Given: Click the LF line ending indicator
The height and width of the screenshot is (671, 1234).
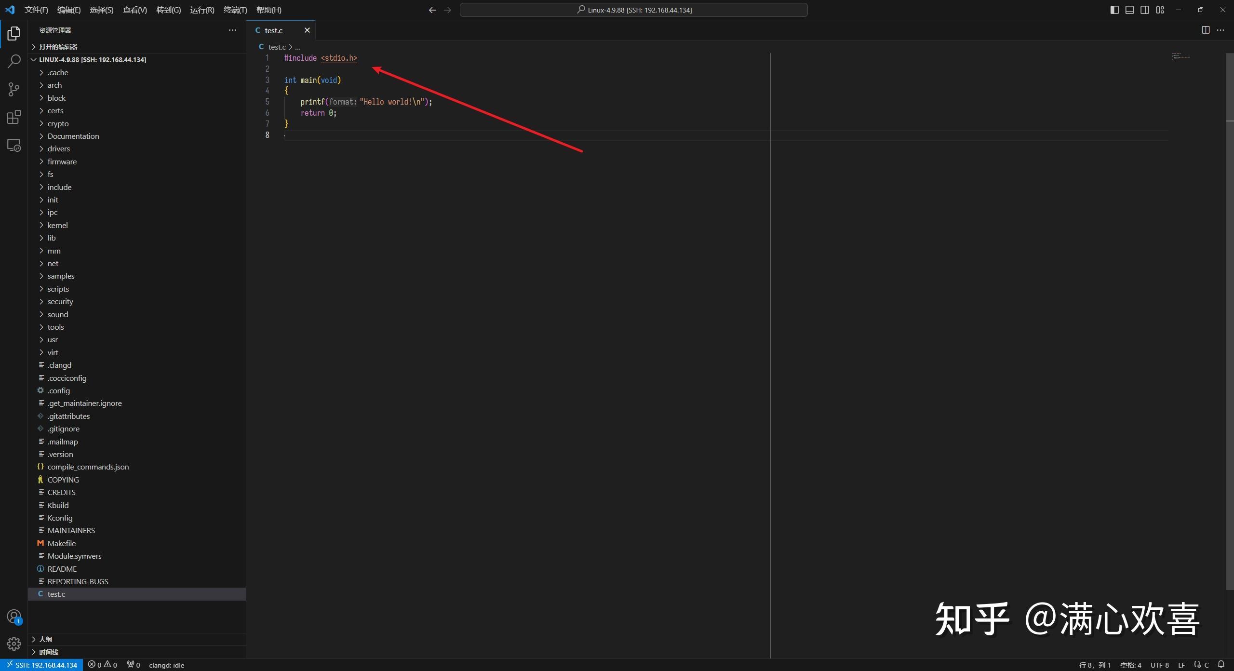Looking at the screenshot, I should [x=1182, y=665].
